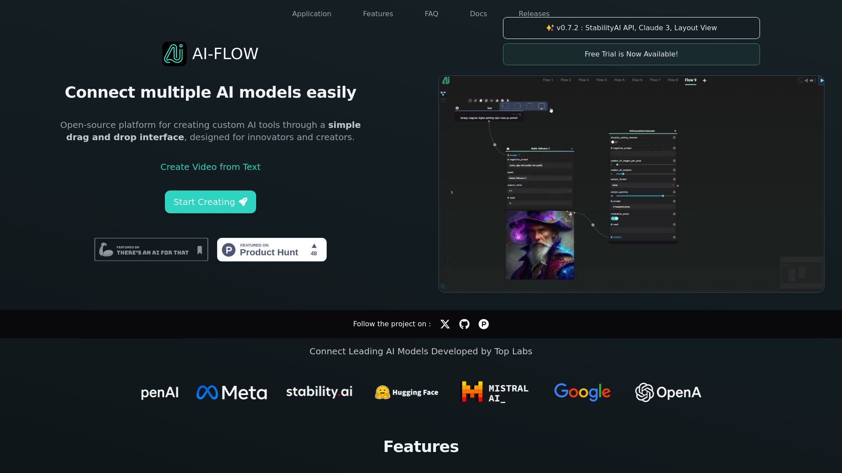
Task: Click the Free Trial is Now Available button
Action: pos(631,54)
